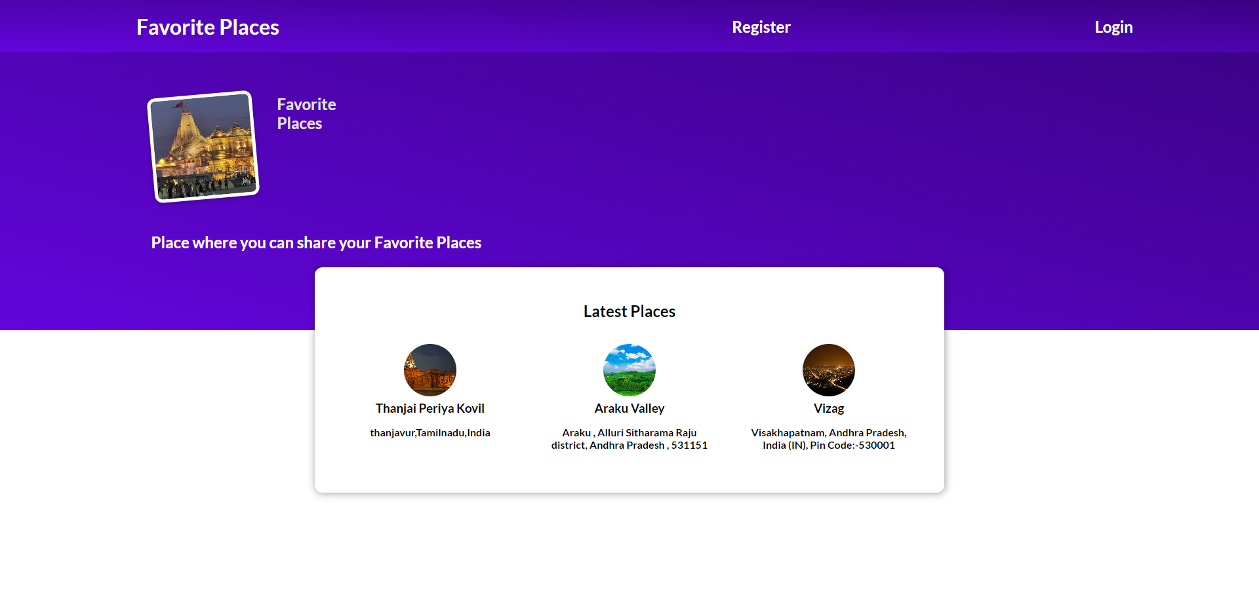The image size is (1259, 606).
Task: Select the Araku Valley place name
Action: (629, 407)
